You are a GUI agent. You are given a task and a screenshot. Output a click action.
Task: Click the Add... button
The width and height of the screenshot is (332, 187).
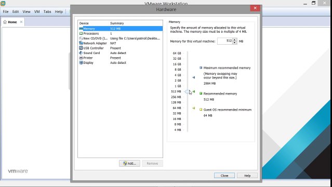point(129,163)
